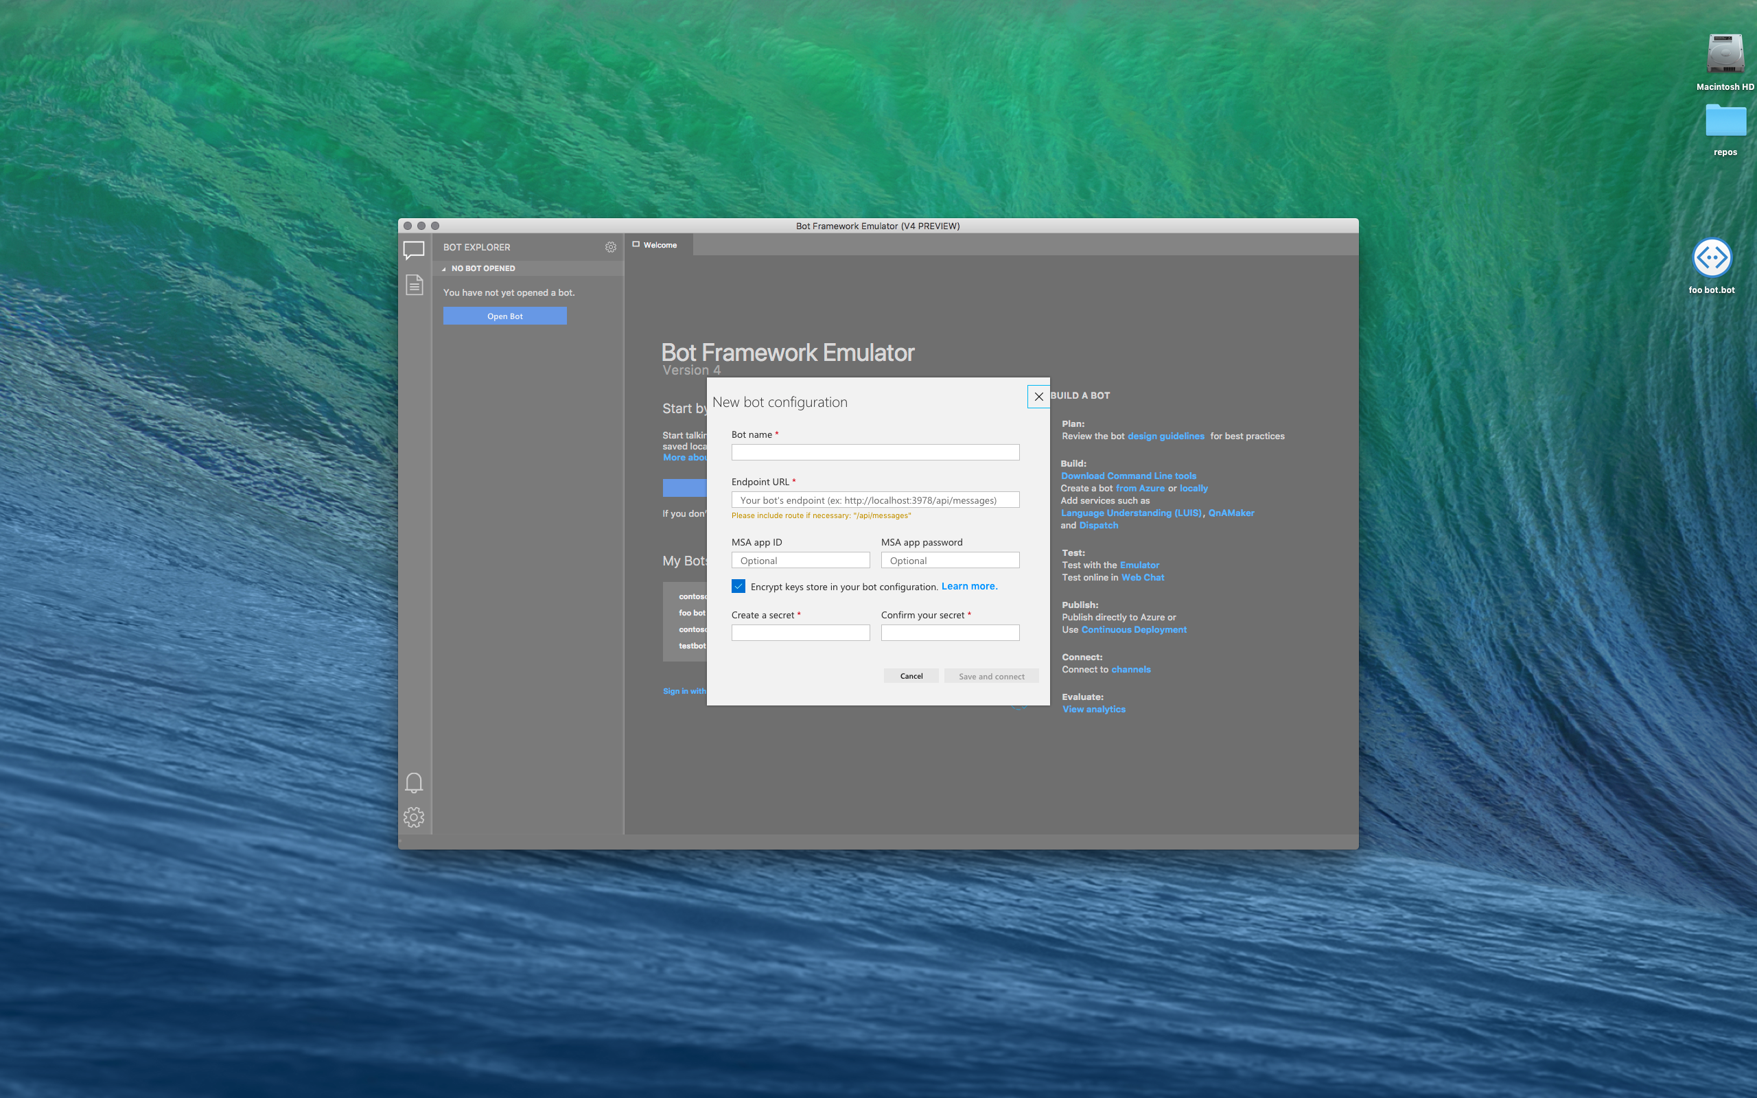Open the Services document icon in sidebar

[x=414, y=285]
